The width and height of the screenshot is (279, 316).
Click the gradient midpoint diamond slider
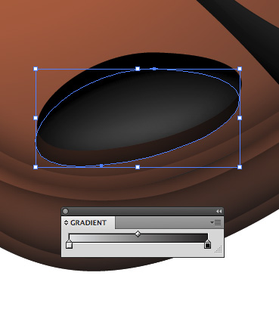click(138, 234)
